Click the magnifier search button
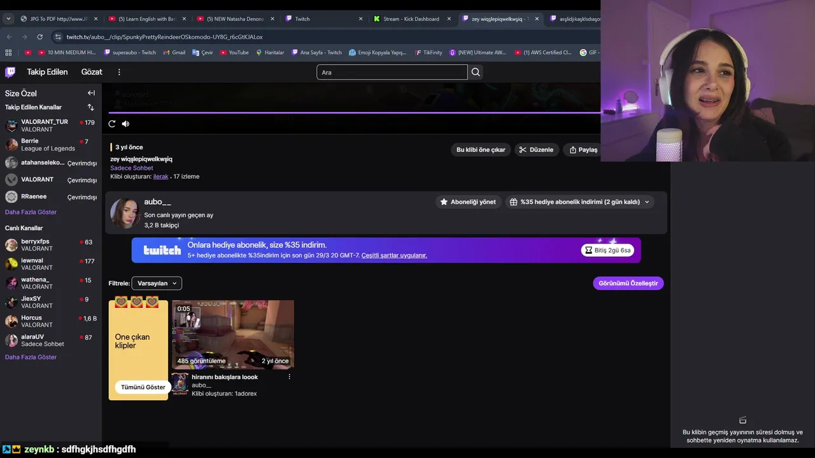This screenshot has height=458, width=815. click(476, 72)
